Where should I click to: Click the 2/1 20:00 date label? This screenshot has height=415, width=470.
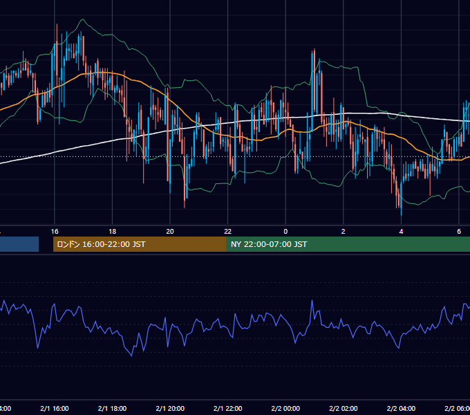170,408
